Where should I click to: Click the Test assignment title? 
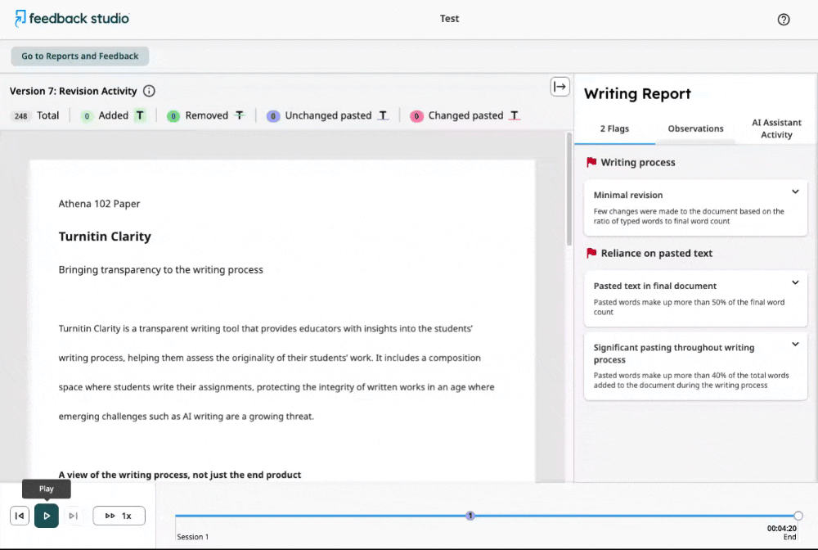(449, 18)
